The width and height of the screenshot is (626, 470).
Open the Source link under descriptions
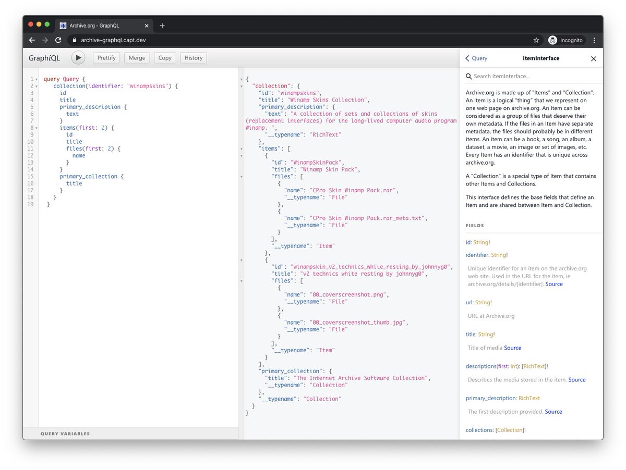tap(577, 380)
